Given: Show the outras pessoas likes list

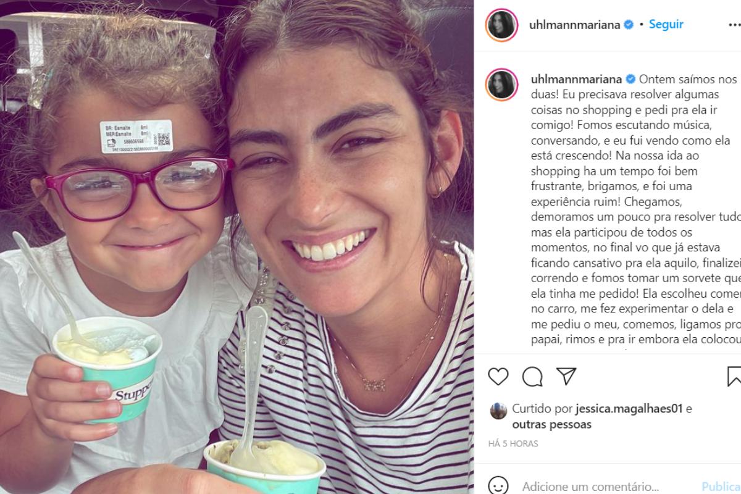Looking at the screenshot, I should pos(551,424).
